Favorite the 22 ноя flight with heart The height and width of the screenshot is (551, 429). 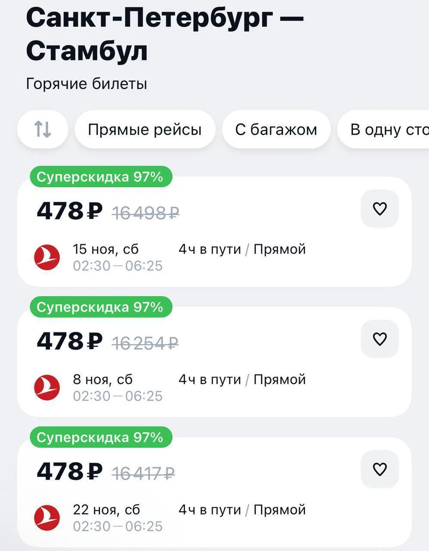tap(380, 469)
